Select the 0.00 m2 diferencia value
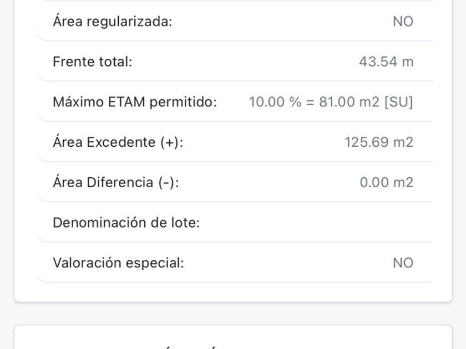Image resolution: width=466 pixels, height=349 pixels. pos(386,182)
